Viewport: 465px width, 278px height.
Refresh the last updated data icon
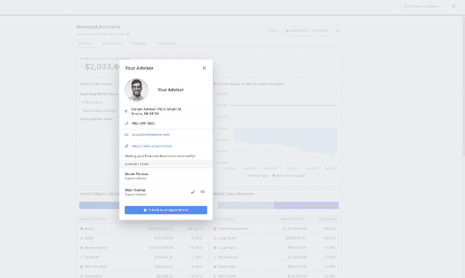pyautogui.click(x=128, y=34)
